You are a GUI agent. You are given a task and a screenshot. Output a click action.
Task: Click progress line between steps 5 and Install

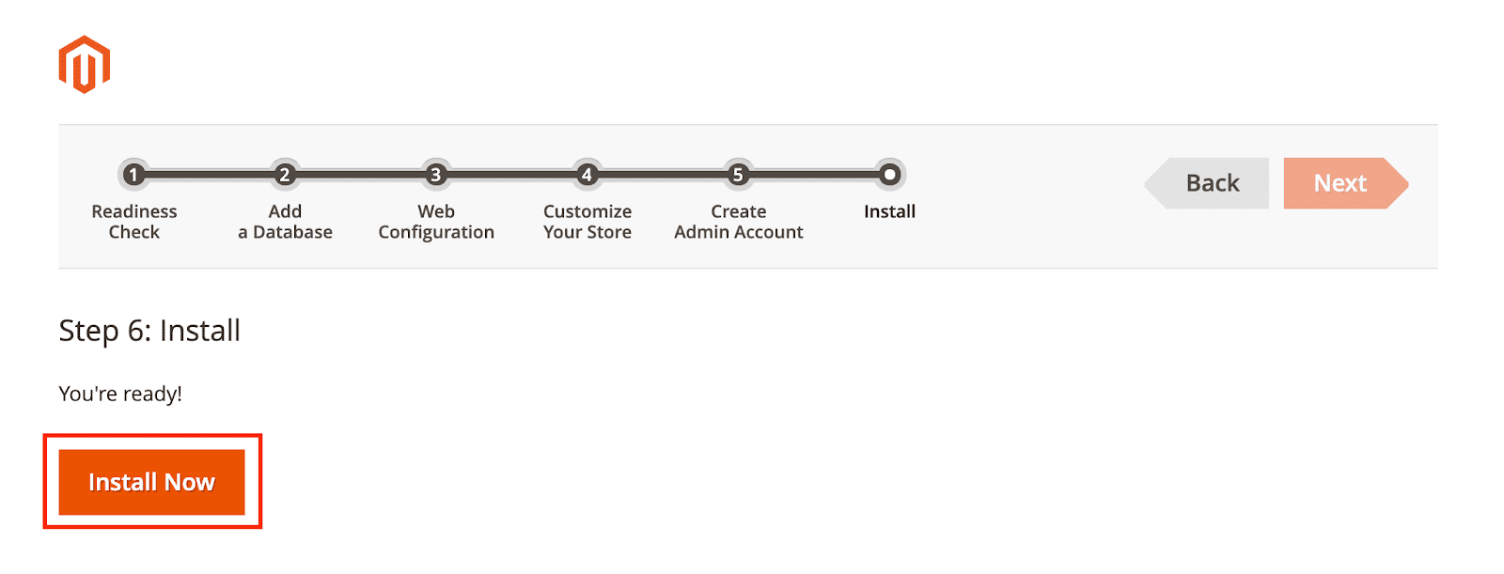point(813,175)
